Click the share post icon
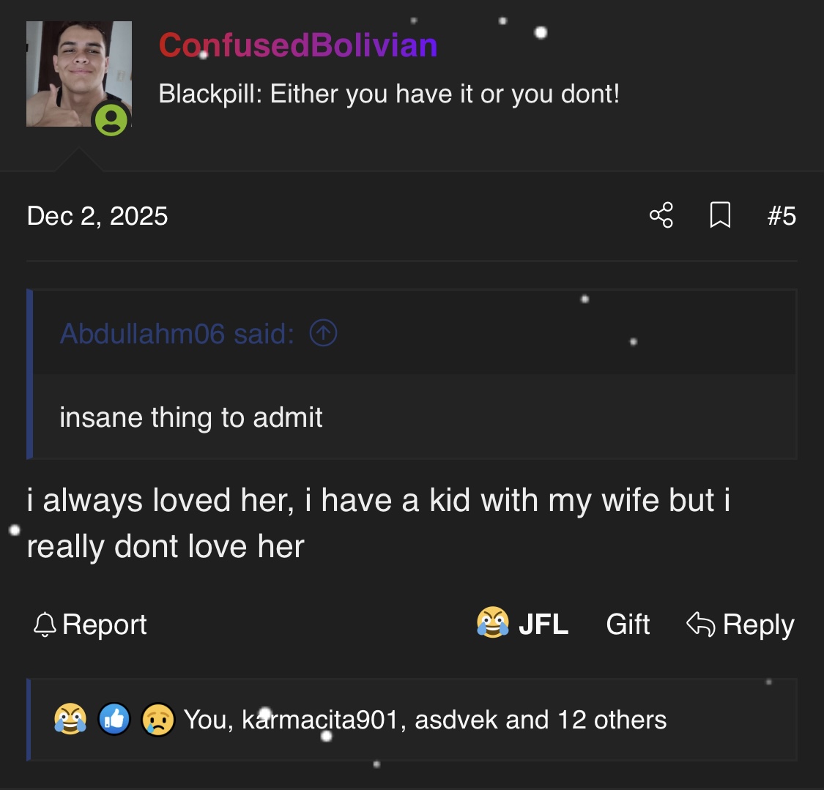Viewport: 824px width, 790px height. pyautogui.click(x=661, y=215)
